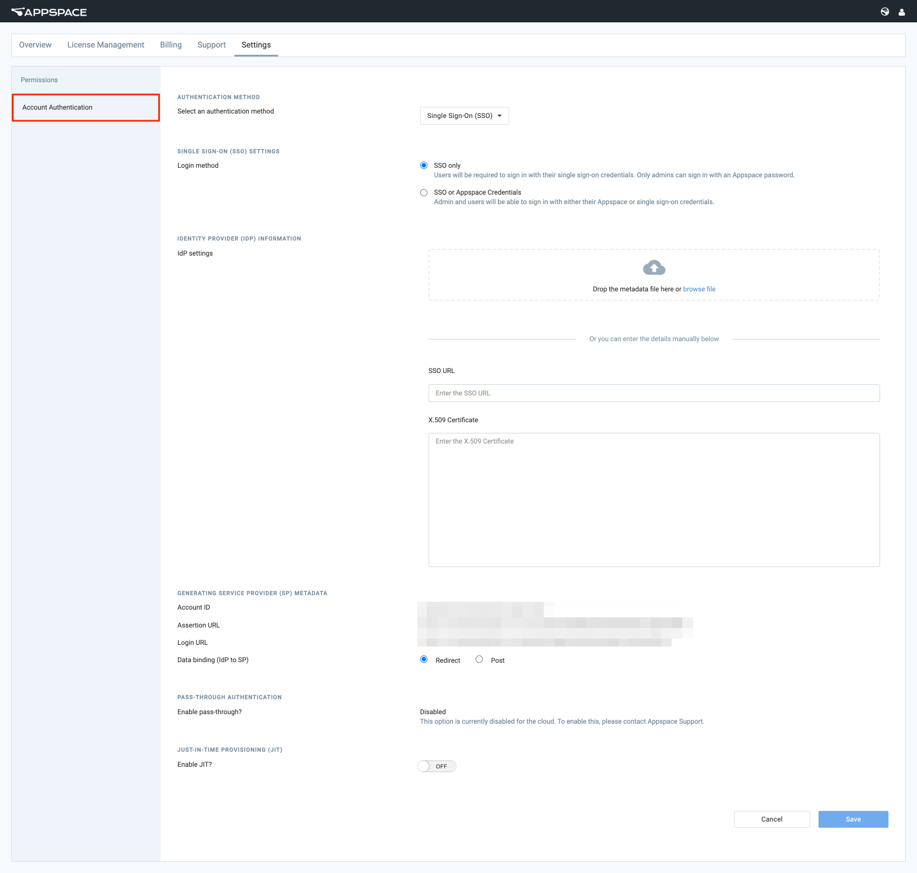Click the 'Enable pass-through?' label
The width and height of the screenshot is (917, 873).
click(210, 712)
